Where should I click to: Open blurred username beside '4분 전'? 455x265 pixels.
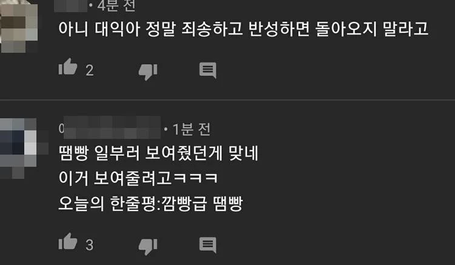pyautogui.click(x=70, y=6)
